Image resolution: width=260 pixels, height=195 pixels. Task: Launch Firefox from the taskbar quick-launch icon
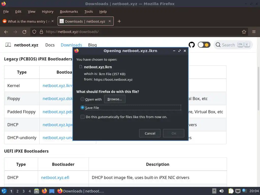pyautogui.click(x=44, y=191)
